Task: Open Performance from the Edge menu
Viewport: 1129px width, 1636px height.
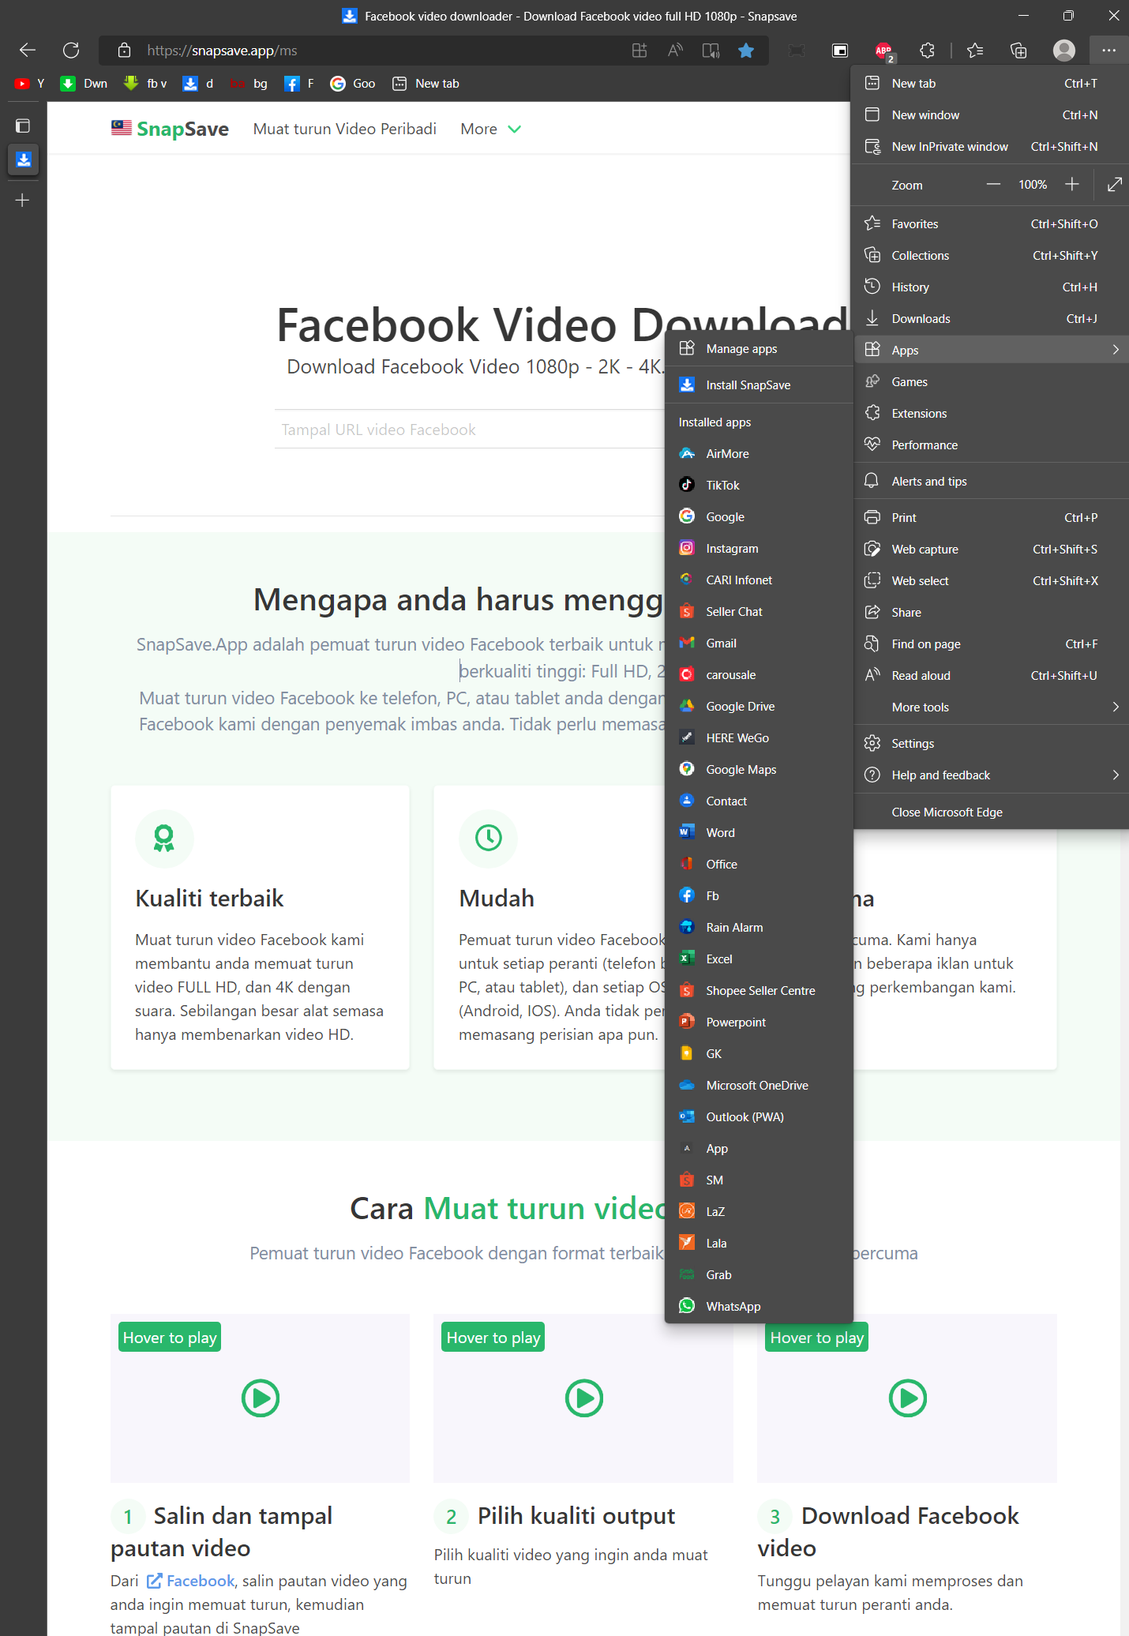Action: pos(992,445)
